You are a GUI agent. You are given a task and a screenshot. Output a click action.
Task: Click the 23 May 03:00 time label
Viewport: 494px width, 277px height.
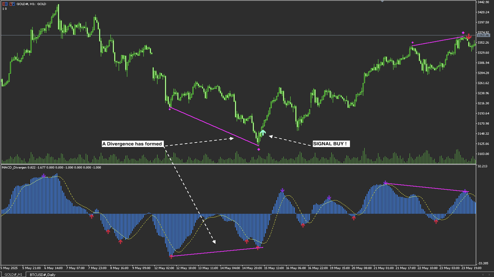450,268
